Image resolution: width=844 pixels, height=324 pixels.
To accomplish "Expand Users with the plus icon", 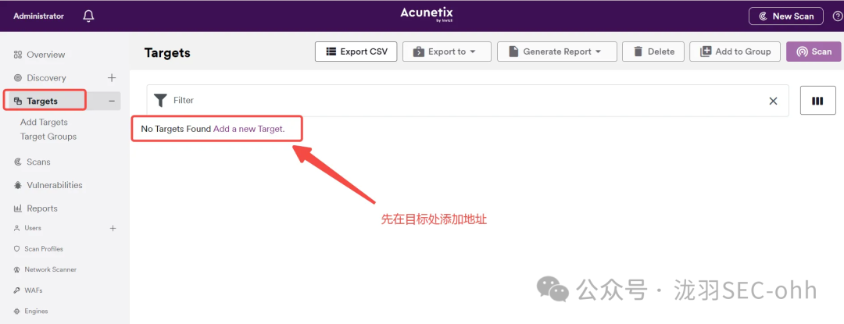I will pos(113,228).
